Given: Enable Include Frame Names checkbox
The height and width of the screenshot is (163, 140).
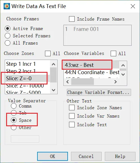Looking at the screenshot, I should 72,19.
